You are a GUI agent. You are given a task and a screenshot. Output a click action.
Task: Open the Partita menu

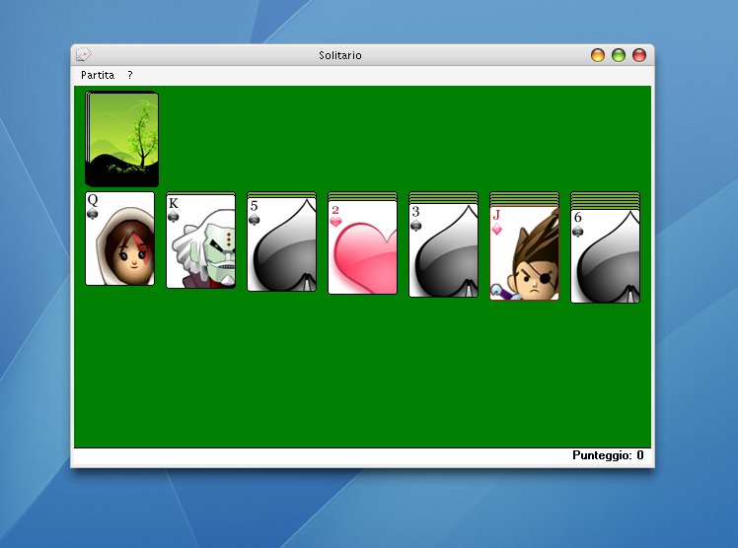(98, 75)
